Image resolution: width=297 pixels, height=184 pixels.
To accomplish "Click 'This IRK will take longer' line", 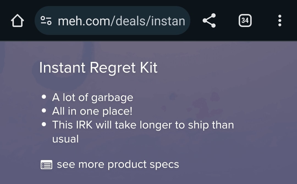I will point(143,125).
